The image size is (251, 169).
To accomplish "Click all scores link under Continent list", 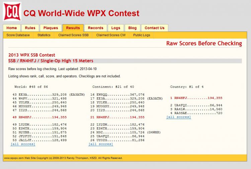I will 101,144.
